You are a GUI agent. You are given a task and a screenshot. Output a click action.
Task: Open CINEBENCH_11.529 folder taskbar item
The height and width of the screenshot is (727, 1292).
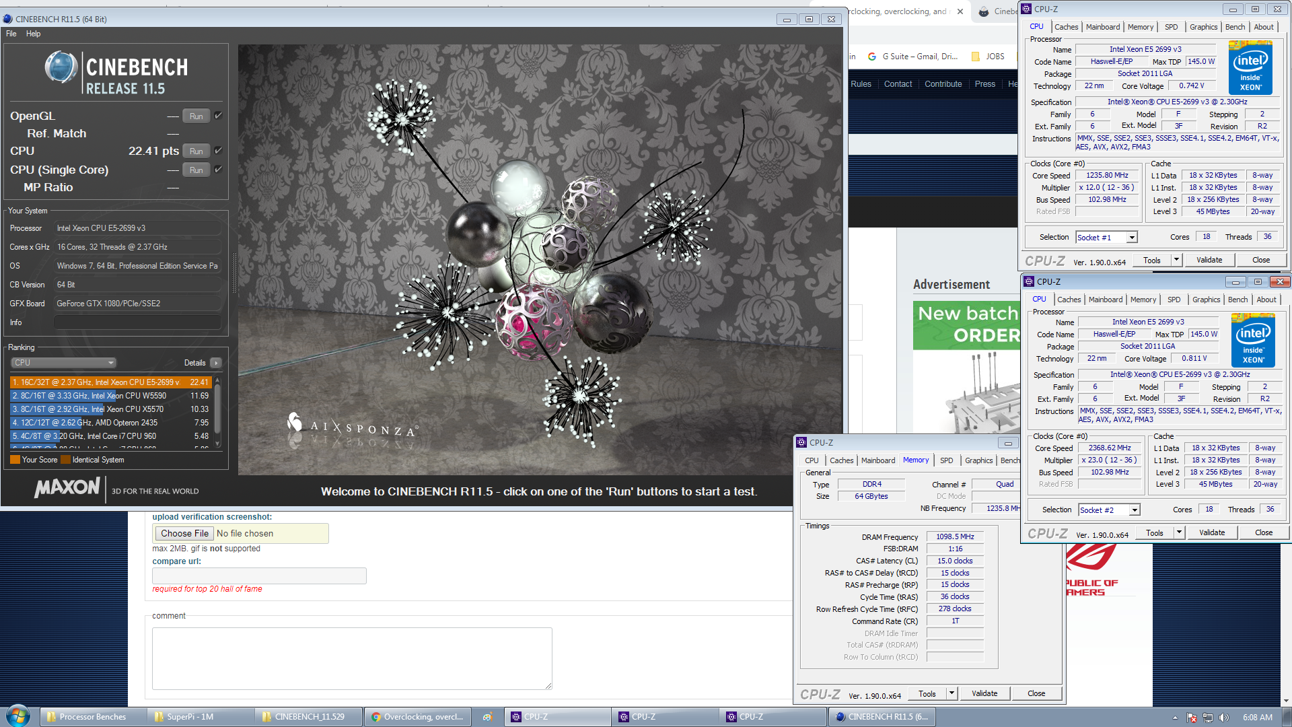[x=308, y=717]
